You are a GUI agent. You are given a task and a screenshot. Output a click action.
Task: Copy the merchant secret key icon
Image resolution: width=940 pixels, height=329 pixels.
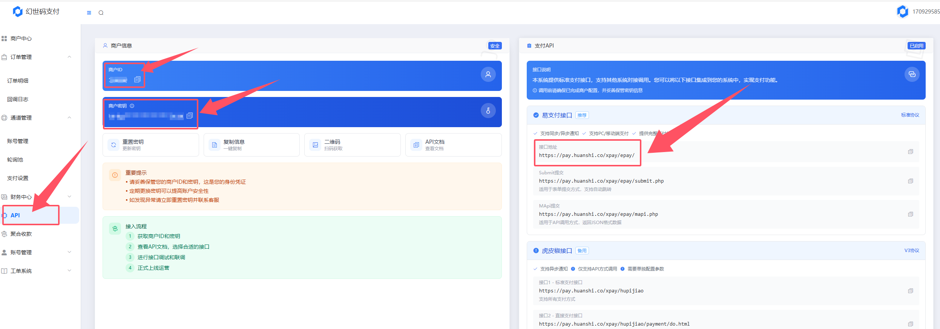(x=190, y=116)
